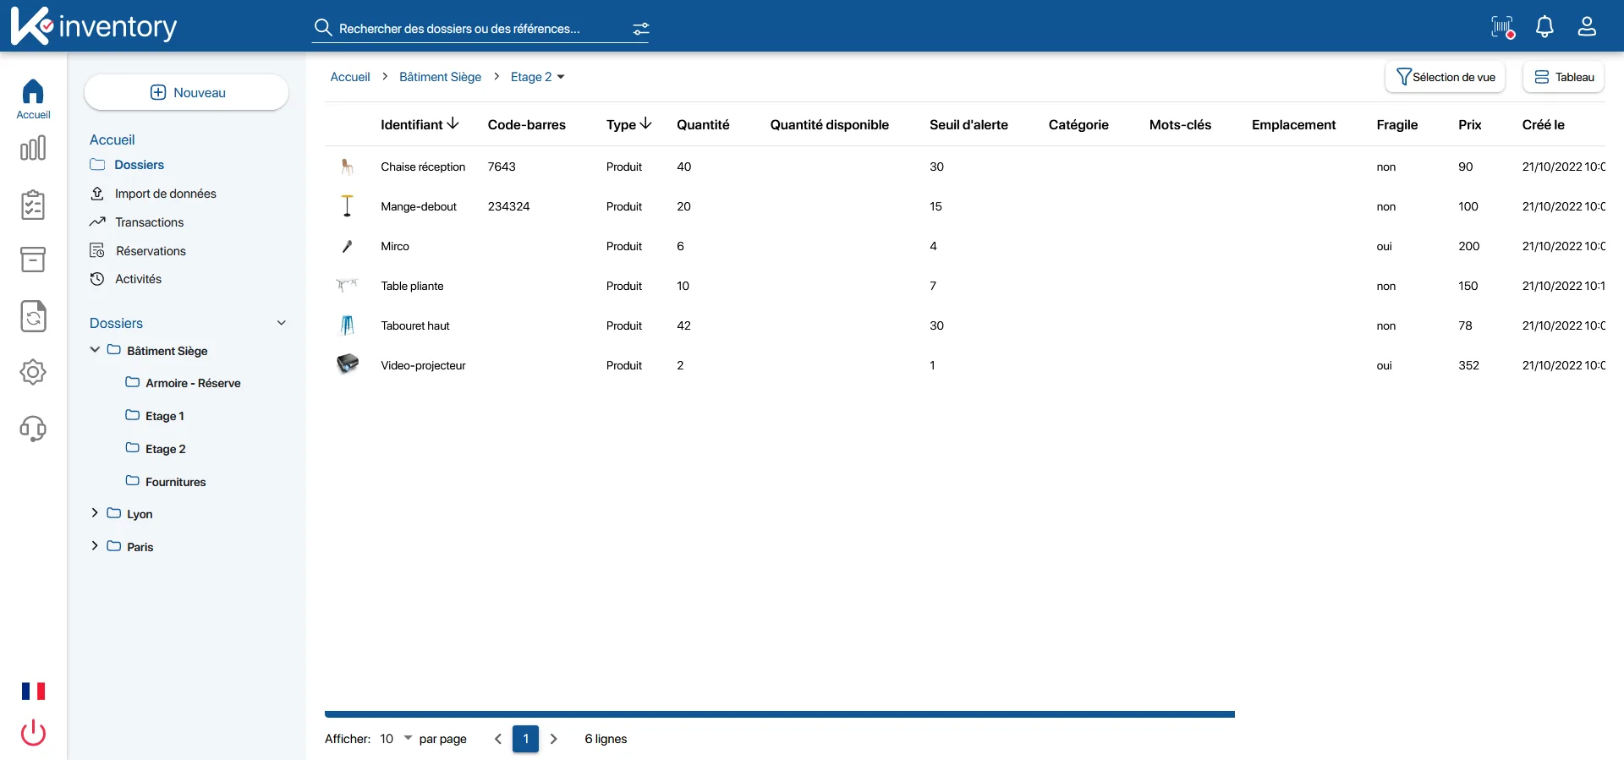Screen dimensions: 1624x760
Task: Click the Emplacement column header
Action: (1293, 124)
